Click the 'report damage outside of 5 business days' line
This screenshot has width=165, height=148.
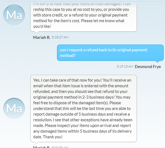coord(81,114)
